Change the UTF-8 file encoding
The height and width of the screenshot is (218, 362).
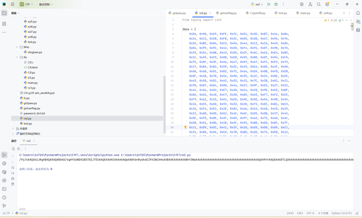pyautogui.click(x=310, y=213)
